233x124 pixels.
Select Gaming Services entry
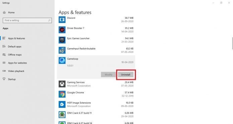(x=76, y=82)
